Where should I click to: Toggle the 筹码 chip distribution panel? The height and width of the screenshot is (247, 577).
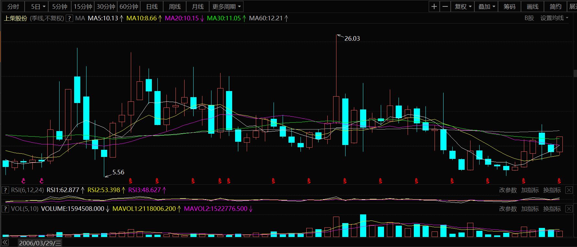click(x=509, y=6)
